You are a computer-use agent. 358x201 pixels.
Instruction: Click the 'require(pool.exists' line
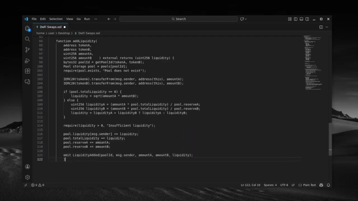click(105, 71)
